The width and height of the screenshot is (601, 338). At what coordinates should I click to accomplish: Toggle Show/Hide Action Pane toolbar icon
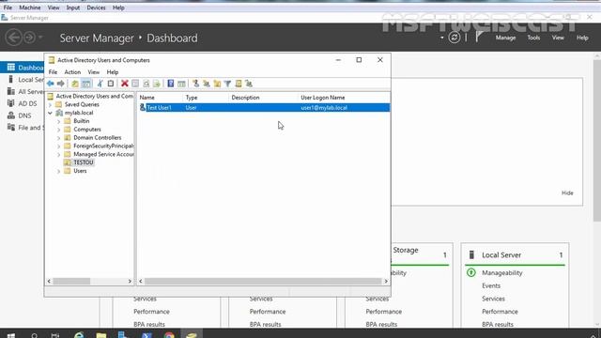[181, 84]
